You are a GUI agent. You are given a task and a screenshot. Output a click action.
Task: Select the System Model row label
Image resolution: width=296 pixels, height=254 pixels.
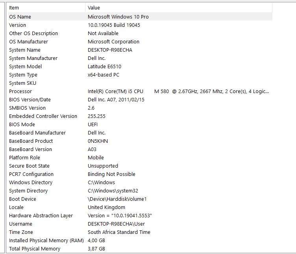click(x=25, y=66)
